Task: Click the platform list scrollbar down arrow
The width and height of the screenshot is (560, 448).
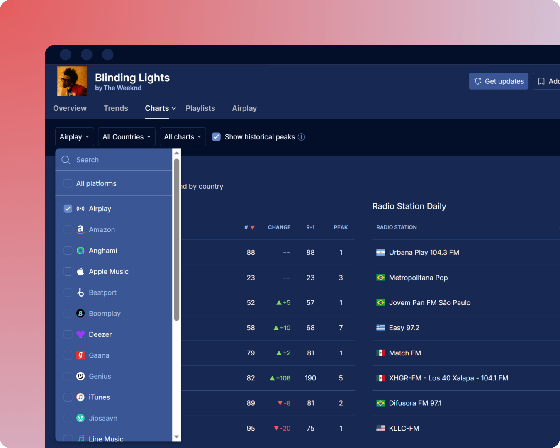Action: click(x=177, y=437)
